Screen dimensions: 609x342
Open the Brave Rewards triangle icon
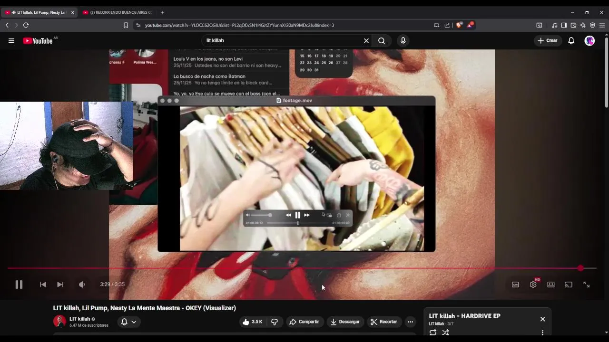[470, 25]
